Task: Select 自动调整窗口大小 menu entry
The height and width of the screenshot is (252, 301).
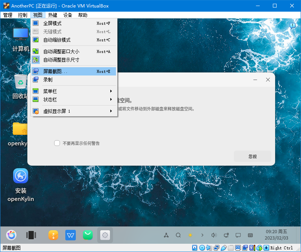Action: click(x=74, y=51)
